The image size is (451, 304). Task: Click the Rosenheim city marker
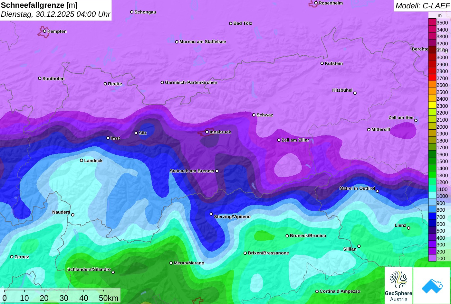[x=316, y=3]
